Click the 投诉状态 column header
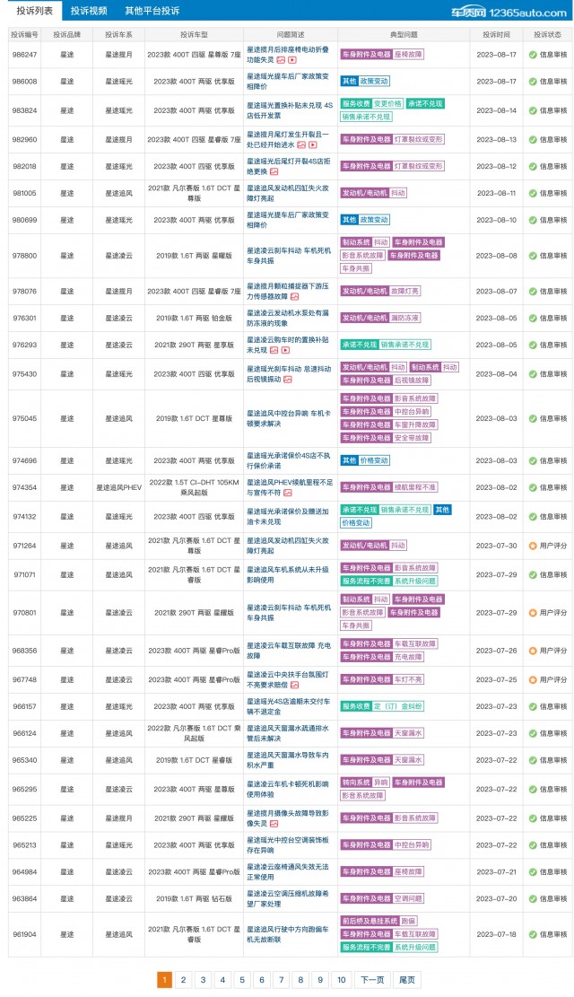 547,34
